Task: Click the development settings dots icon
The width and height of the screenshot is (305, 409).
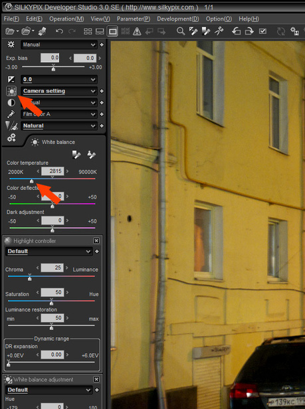Action: (11, 137)
